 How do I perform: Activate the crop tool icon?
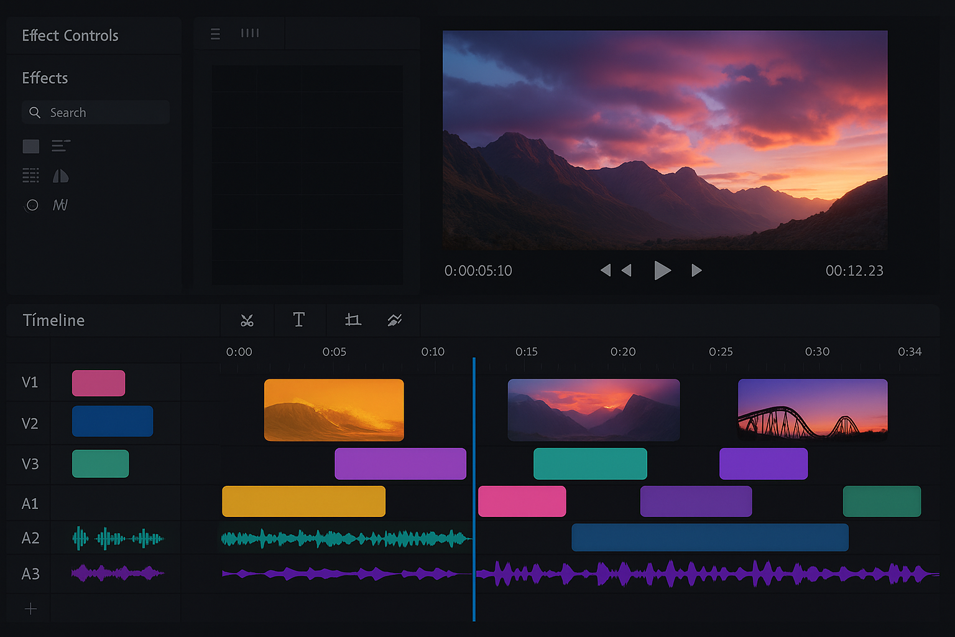click(353, 320)
